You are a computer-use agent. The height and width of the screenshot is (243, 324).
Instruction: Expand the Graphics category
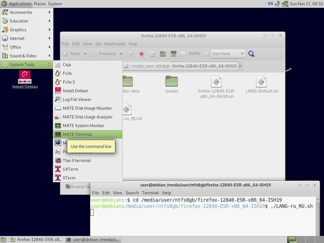click(x=26, y=30)
